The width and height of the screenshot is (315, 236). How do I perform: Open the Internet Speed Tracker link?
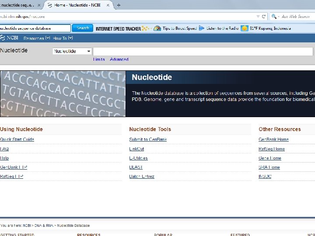pyautogui.click(x=118, y=28)
